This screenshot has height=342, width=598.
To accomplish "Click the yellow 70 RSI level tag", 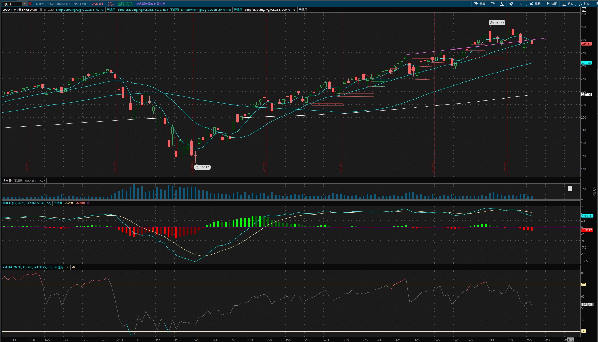I will (584, 284).
